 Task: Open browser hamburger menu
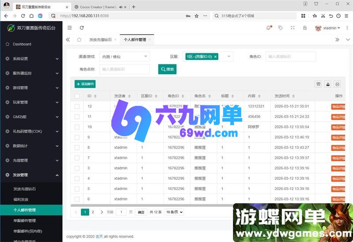pos(346,16)
